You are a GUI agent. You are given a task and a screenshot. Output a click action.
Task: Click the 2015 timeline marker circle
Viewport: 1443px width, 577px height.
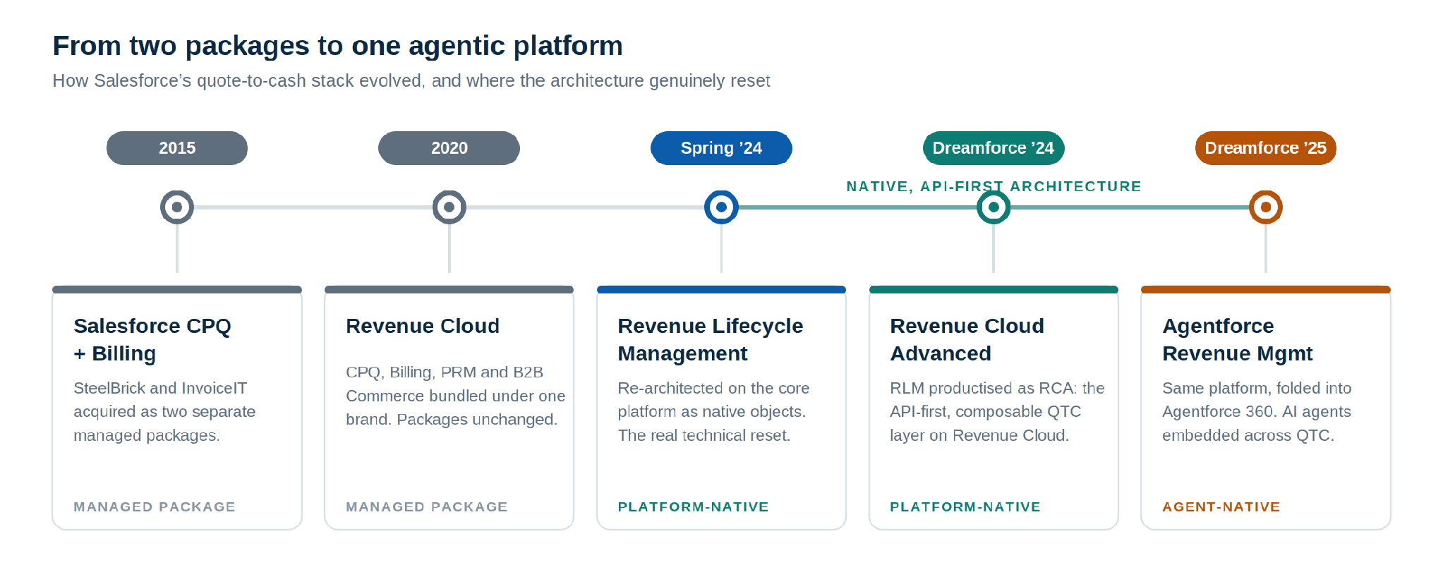tap(177, 207)
